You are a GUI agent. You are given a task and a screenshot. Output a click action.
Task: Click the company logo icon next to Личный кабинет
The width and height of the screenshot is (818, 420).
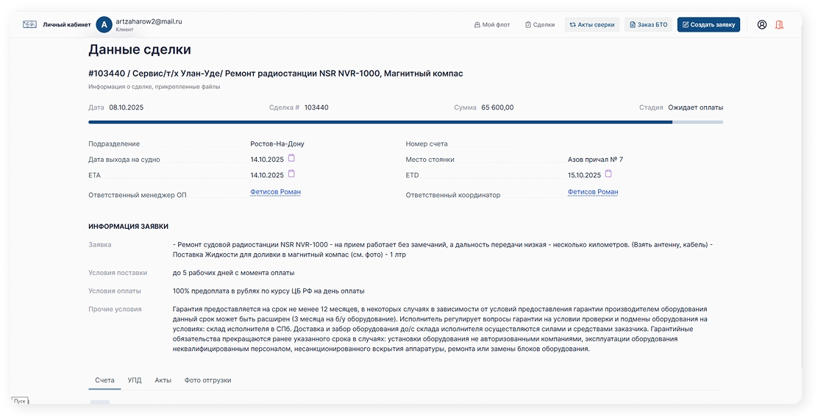click(x=29, y=24)
